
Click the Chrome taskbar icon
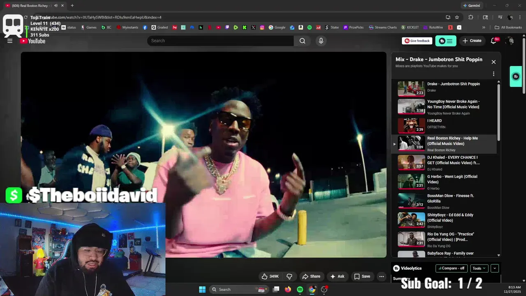tap(312, 289)
